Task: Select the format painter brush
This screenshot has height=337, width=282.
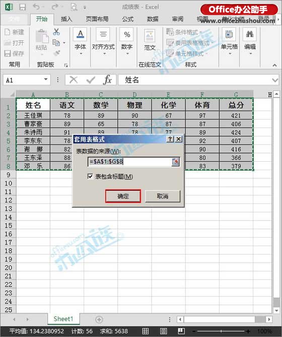Action: (57, 53)
